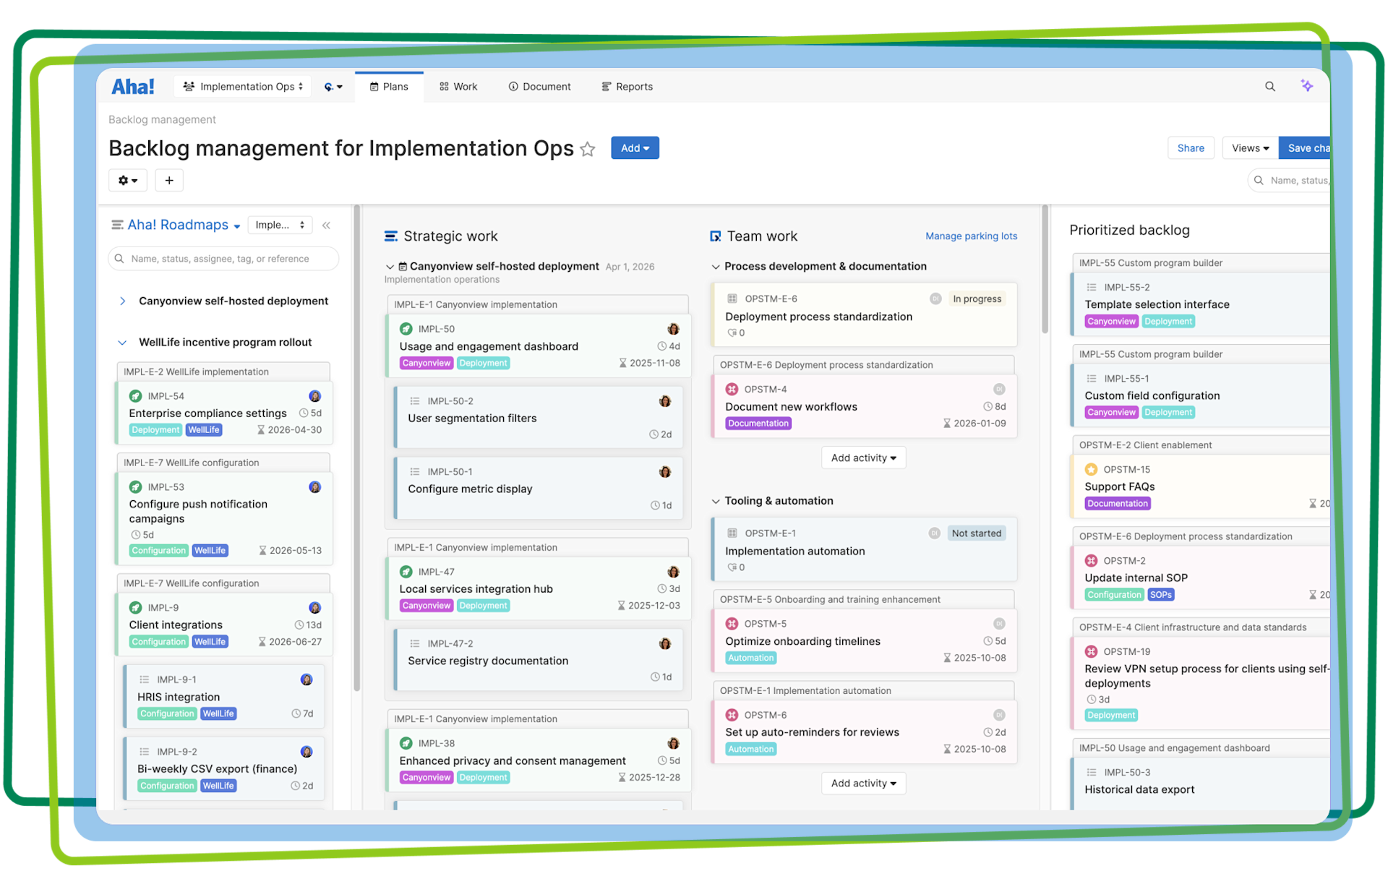Image resolution: width=1388 pixels, height=871 pixels.
Task: Open the search magnifier in top bar
Action: point(1269,87)
